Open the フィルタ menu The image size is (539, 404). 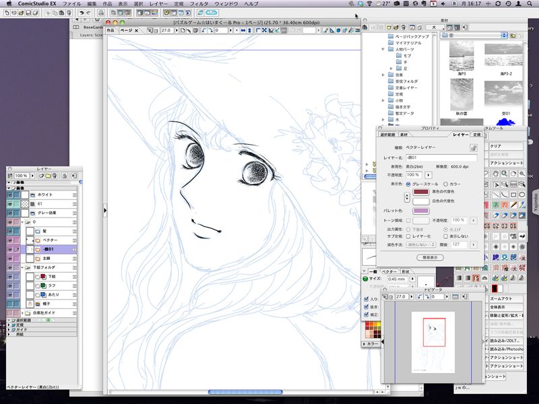tap(199, 4)
